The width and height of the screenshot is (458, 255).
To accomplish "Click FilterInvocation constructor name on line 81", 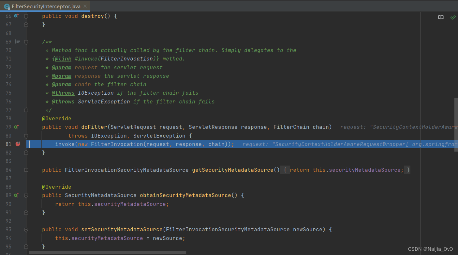I will (x=117, y=144).
